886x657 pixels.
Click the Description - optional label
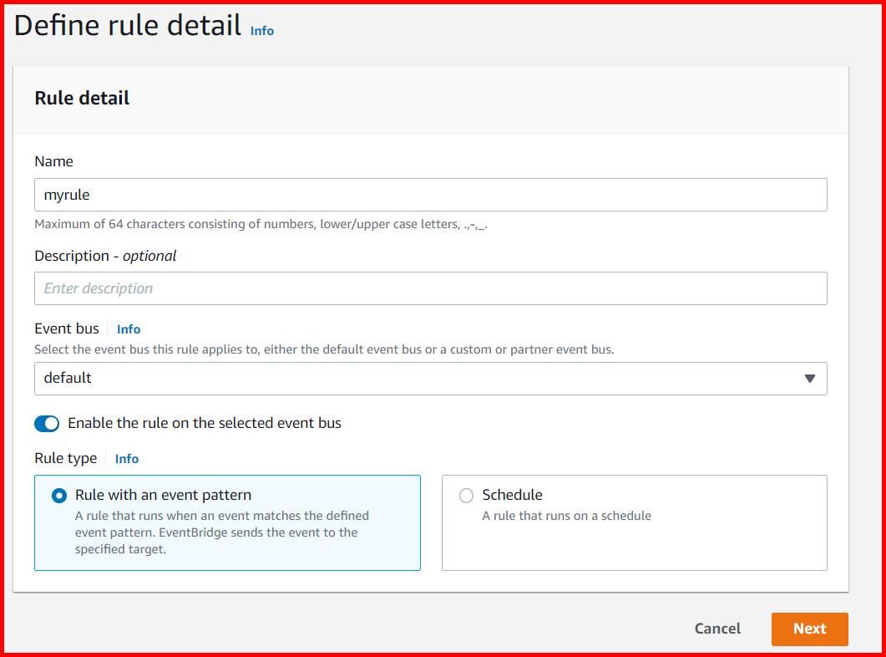pyautogui.click(x=105, y=256)
